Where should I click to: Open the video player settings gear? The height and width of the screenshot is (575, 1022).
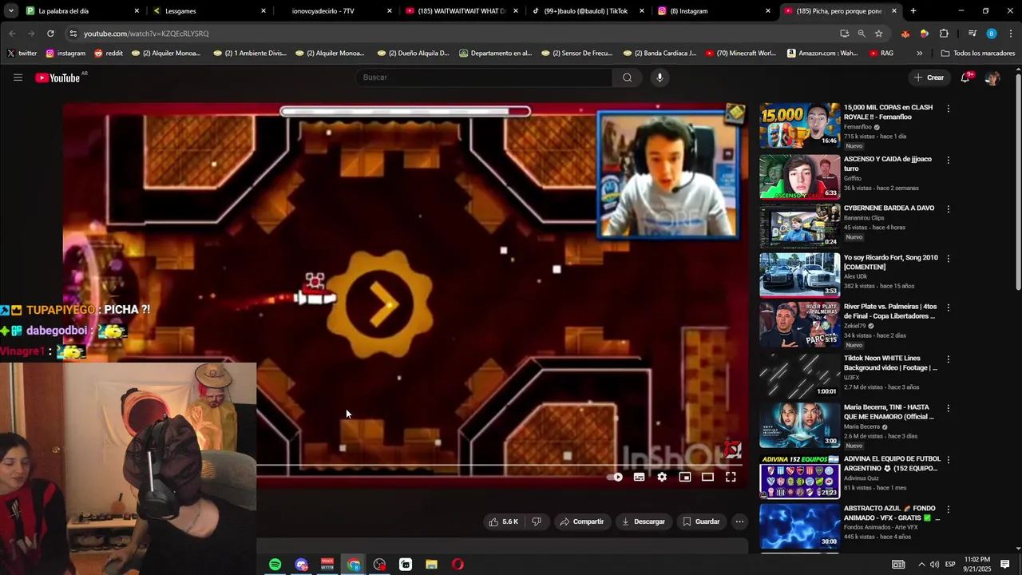662,477
